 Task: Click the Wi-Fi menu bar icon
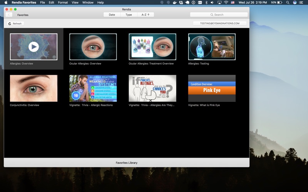coord(226,3)
